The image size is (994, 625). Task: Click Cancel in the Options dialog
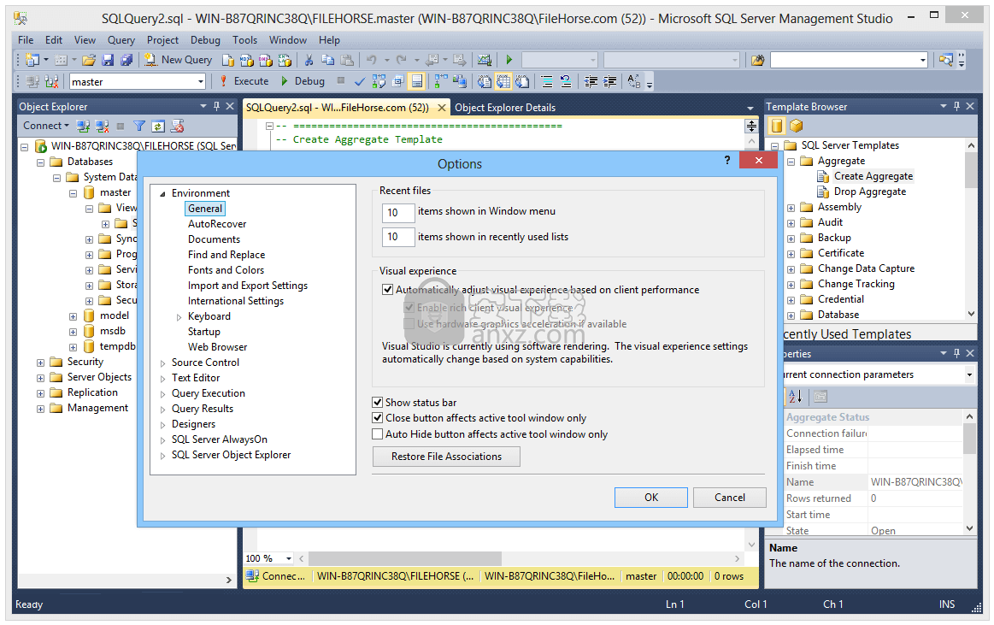click(730, 498)
